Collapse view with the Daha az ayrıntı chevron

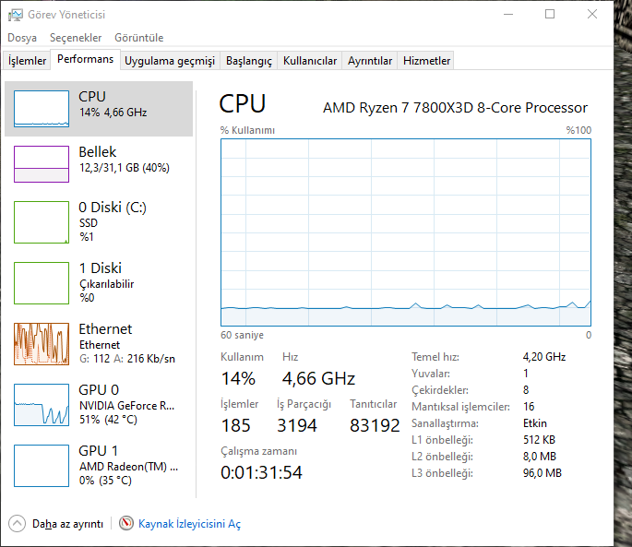pyautogui.click(x=18, y=523)
